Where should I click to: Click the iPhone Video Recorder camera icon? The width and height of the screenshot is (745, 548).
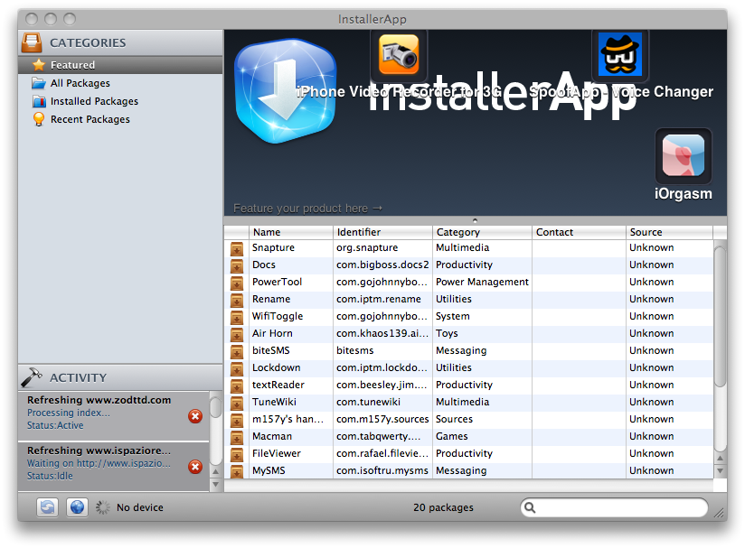(x=399, y=54)
